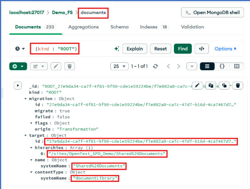The width and height of the screenshot is (250, 189).
Task: Click the 1 – 1 of 1 results count
Action: 139,66
